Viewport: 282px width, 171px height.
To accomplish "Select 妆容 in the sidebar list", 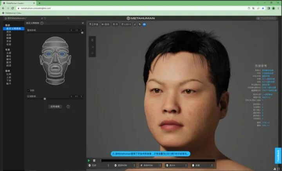I will tap(9, 44).
